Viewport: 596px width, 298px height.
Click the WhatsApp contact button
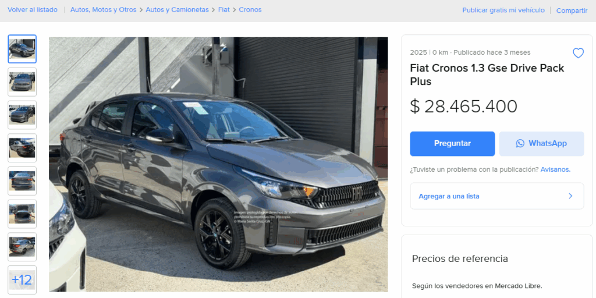542,144
